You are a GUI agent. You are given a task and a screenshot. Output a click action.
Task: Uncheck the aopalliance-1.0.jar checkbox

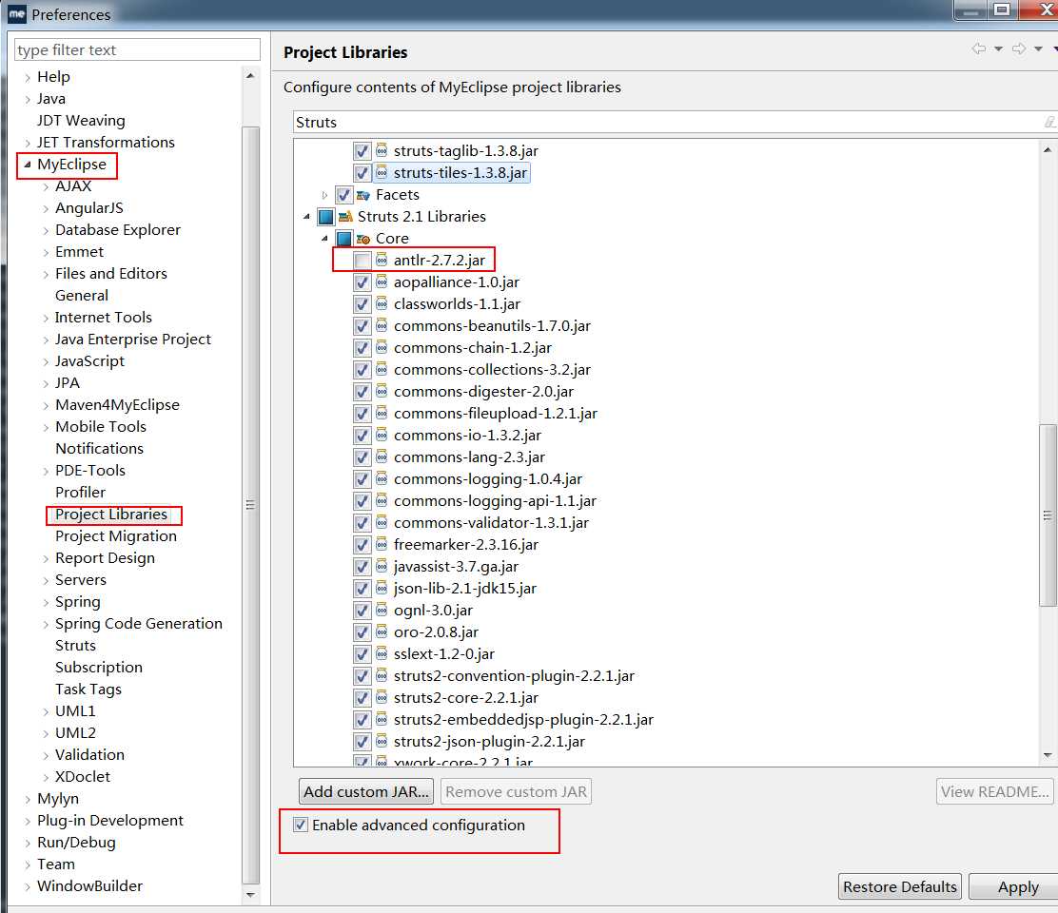click(362, 282)
